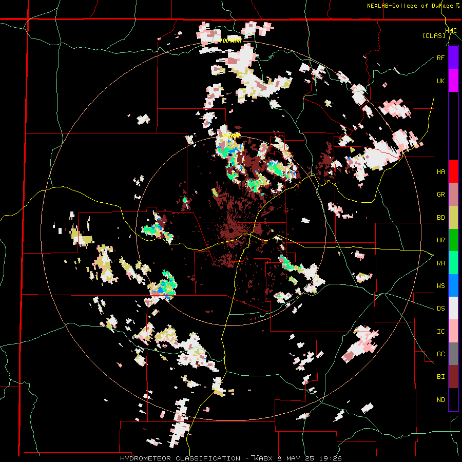This screenshot has width=462, height=462.
Task: Pick the light green RA legend swatch
Action: coord(453,263)
